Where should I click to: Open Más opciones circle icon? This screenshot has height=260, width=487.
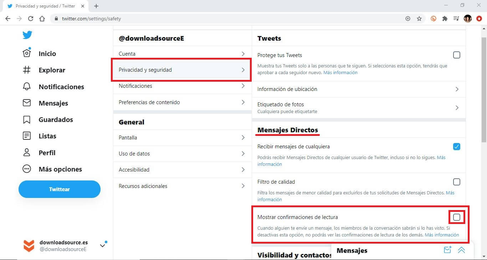pos(27,169)
